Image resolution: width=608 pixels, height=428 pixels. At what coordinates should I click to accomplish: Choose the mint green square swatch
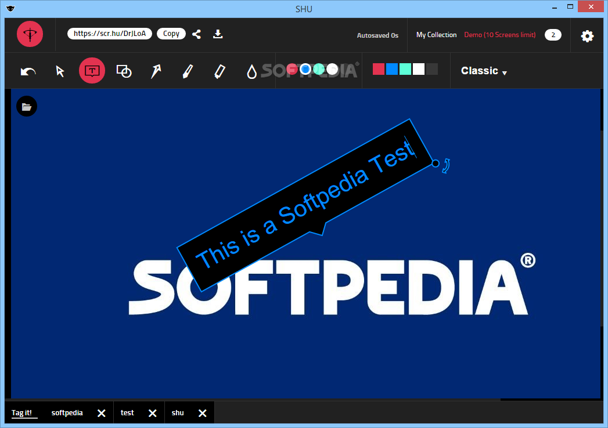[x=405, y=69]
